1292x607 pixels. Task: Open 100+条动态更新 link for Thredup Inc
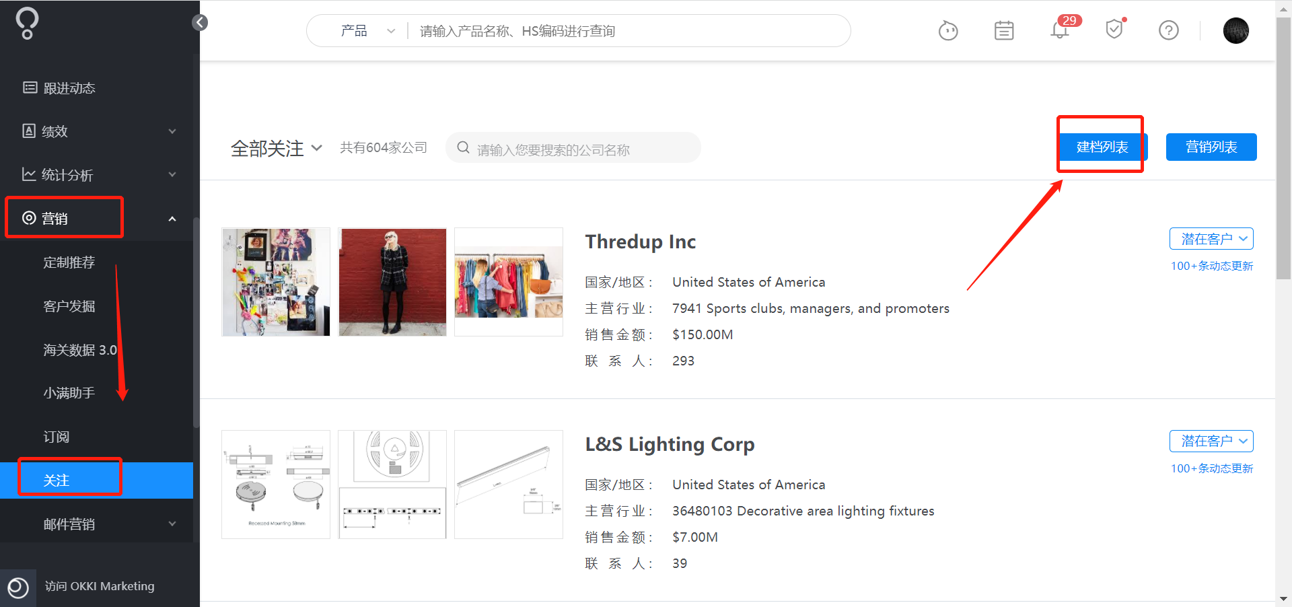(1212, 266)
